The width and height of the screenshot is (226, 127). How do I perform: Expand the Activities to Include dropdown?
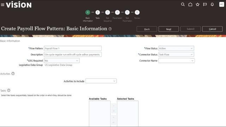[x=101, y=81]
